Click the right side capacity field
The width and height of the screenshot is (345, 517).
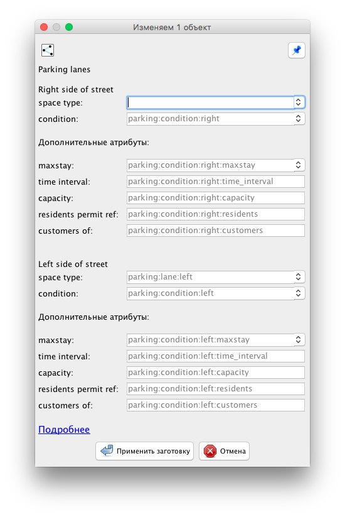point(216,198)
